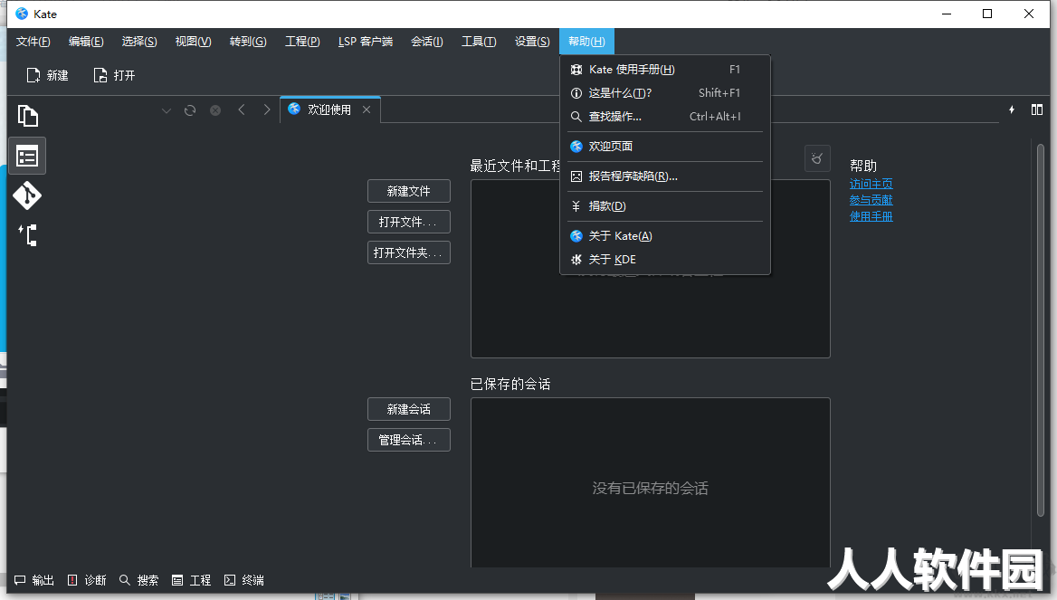Switch to the 欢迎使用 tab
Viewport: 1057px width, 600px height.
pyautogui.click(x=329, y=110)
